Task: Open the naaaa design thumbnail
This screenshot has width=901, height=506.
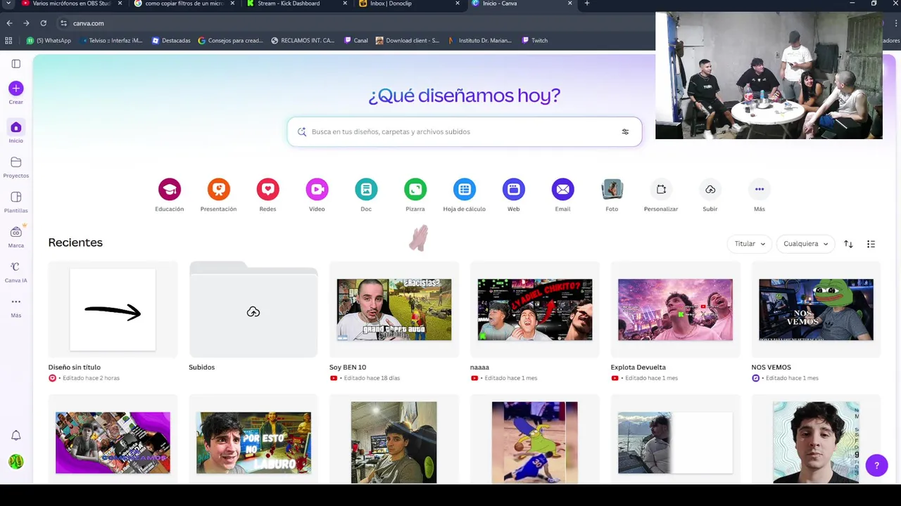Action: click(535, 309)
